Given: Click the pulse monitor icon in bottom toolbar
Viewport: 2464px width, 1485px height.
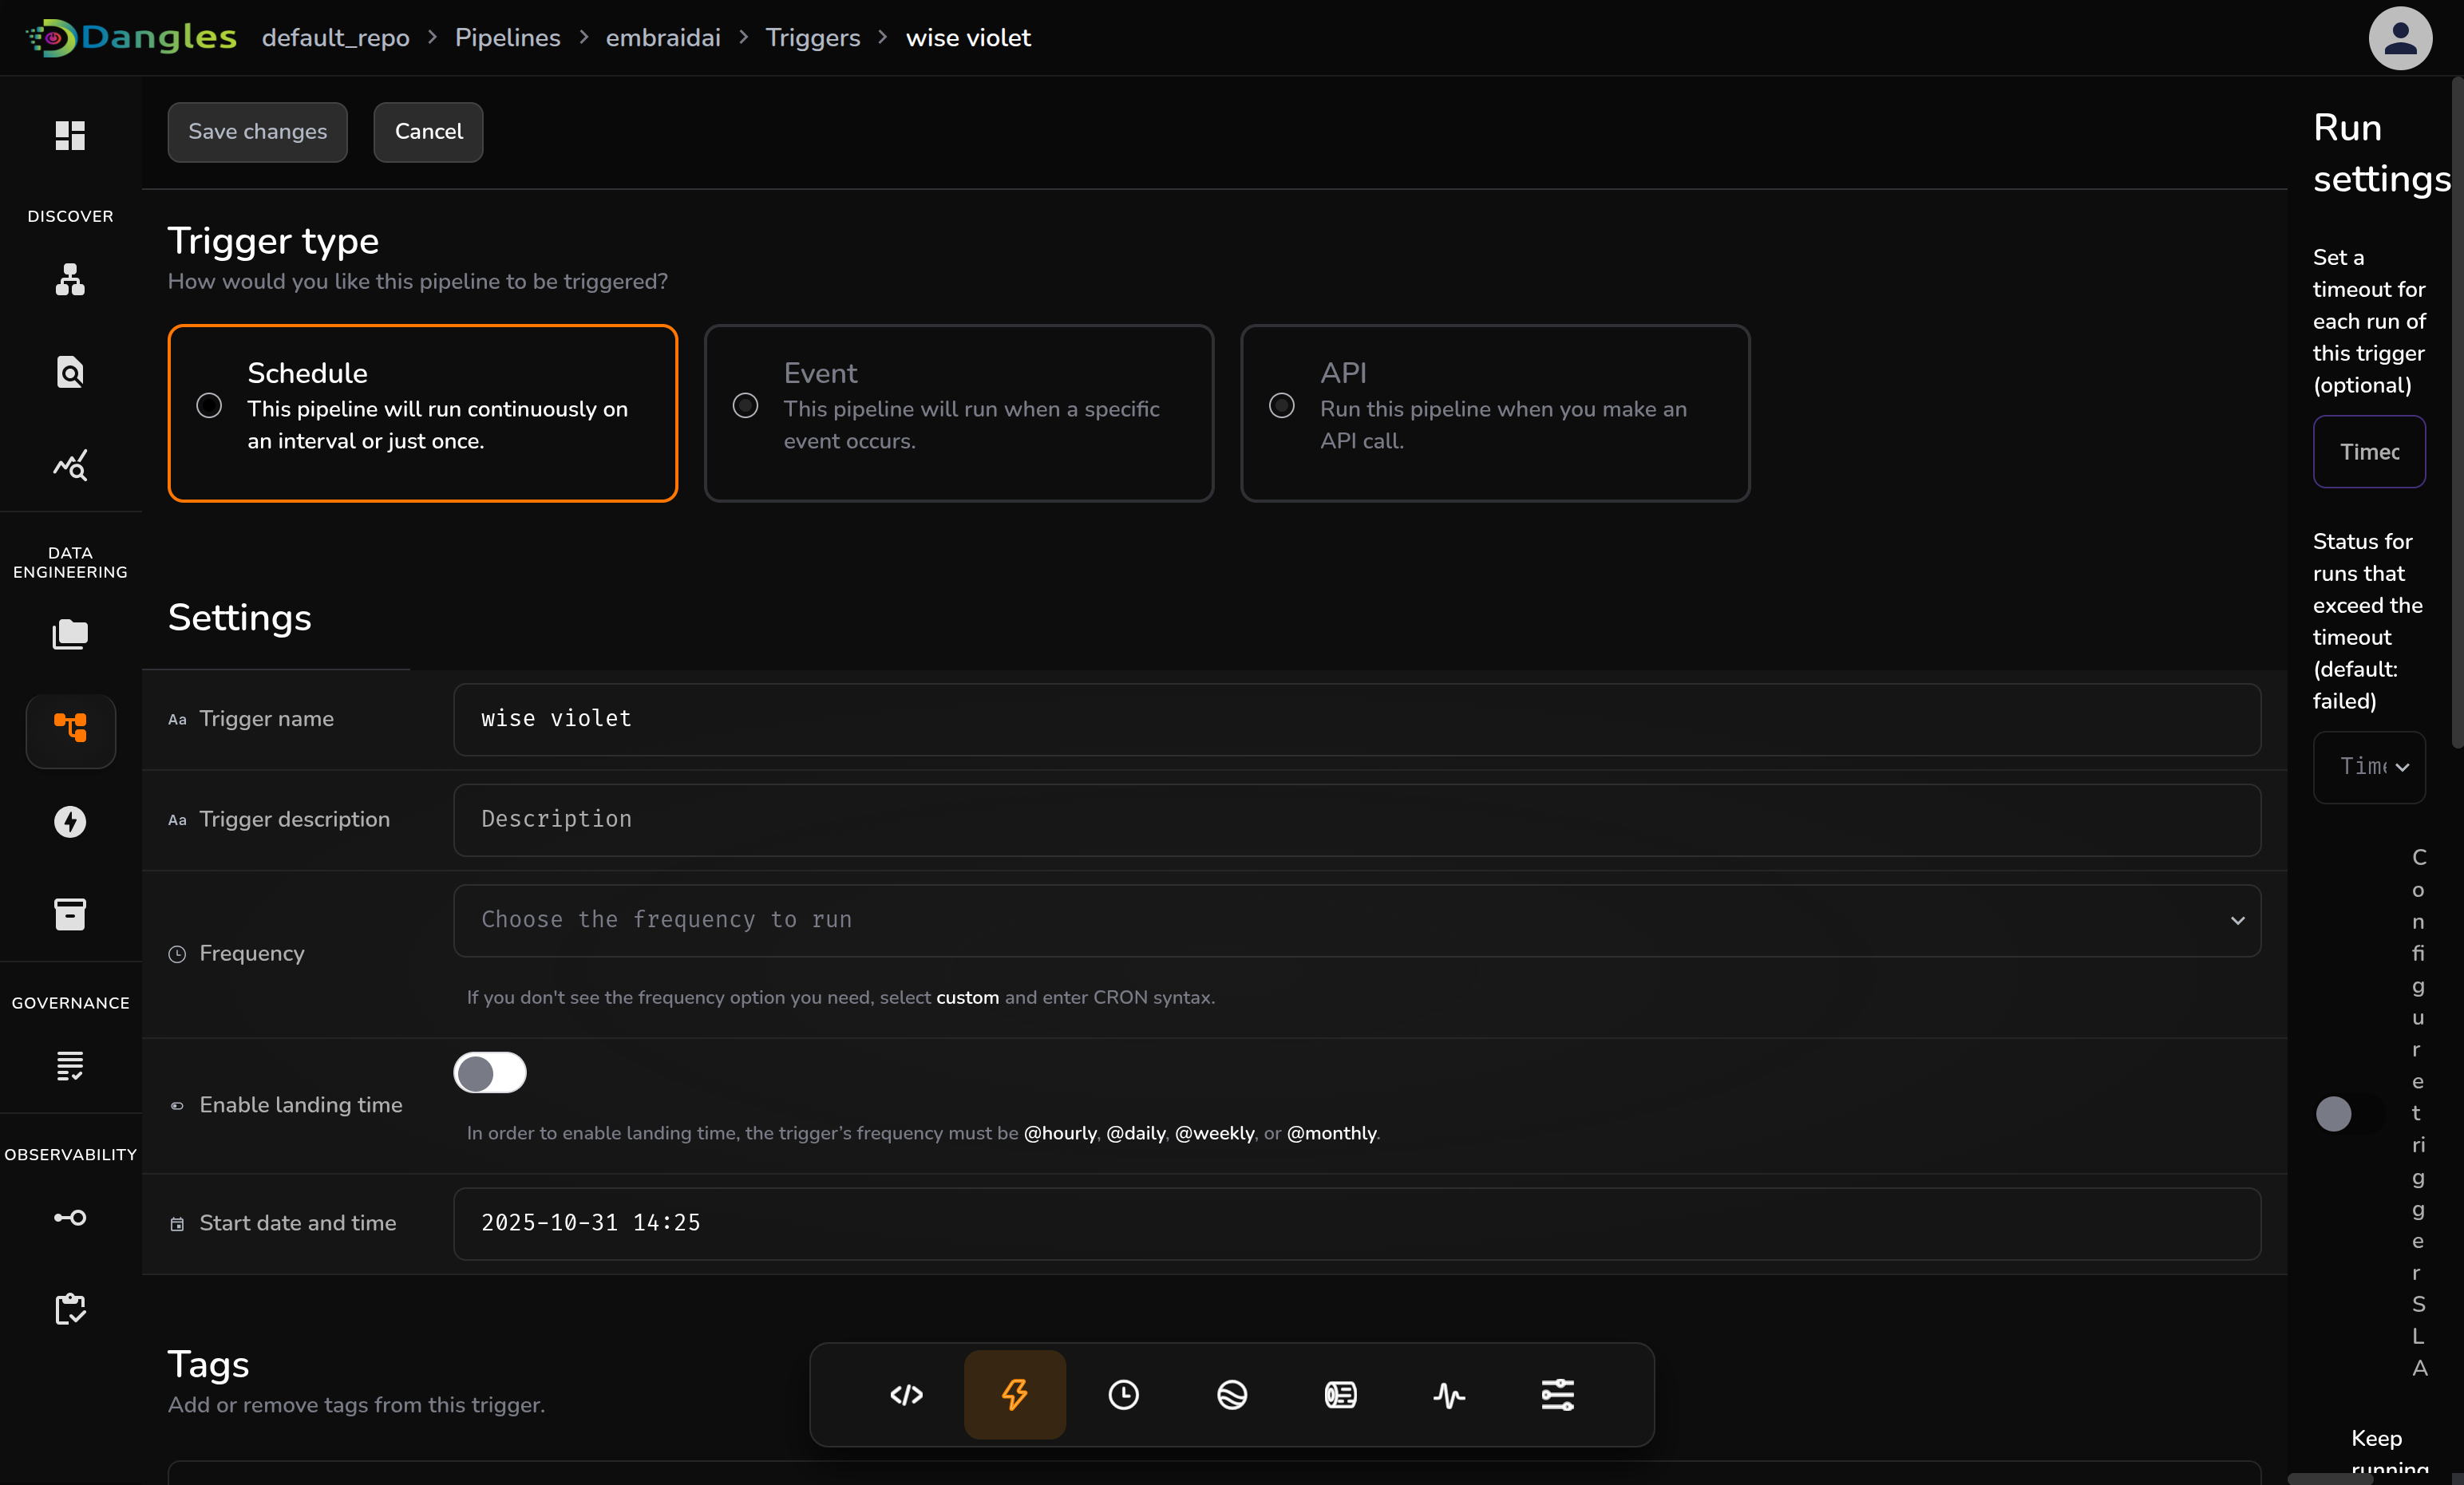Looking at the screenshot, I should pos(1448,1394).
